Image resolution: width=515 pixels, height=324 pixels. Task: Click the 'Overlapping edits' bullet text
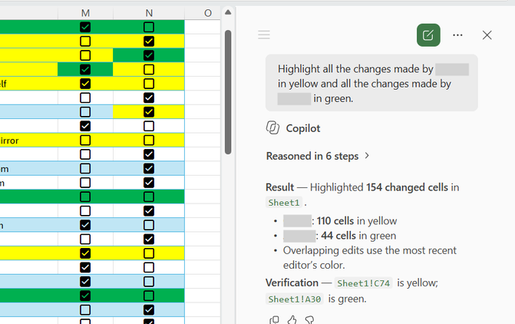click(369, 258)
